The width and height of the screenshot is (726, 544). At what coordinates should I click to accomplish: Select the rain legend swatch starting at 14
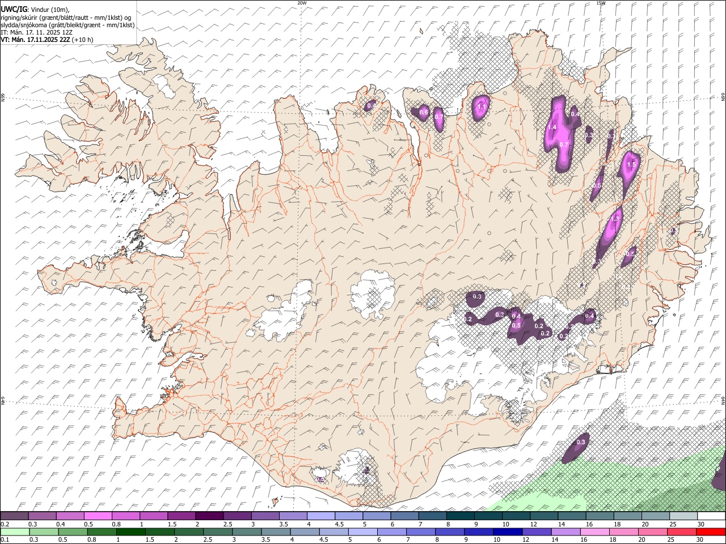[566, 532]
